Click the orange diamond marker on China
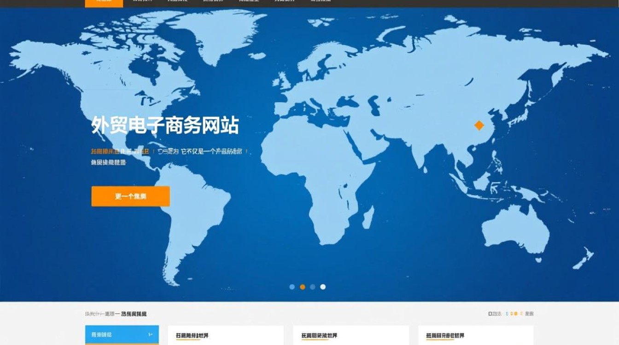619x345 pixels. [479, 125]
